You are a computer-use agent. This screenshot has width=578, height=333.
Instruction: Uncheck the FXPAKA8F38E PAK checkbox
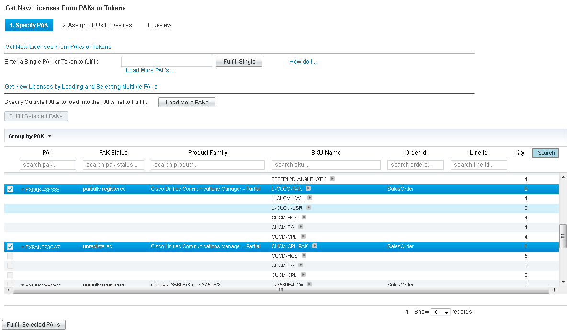tap(10, 189)
